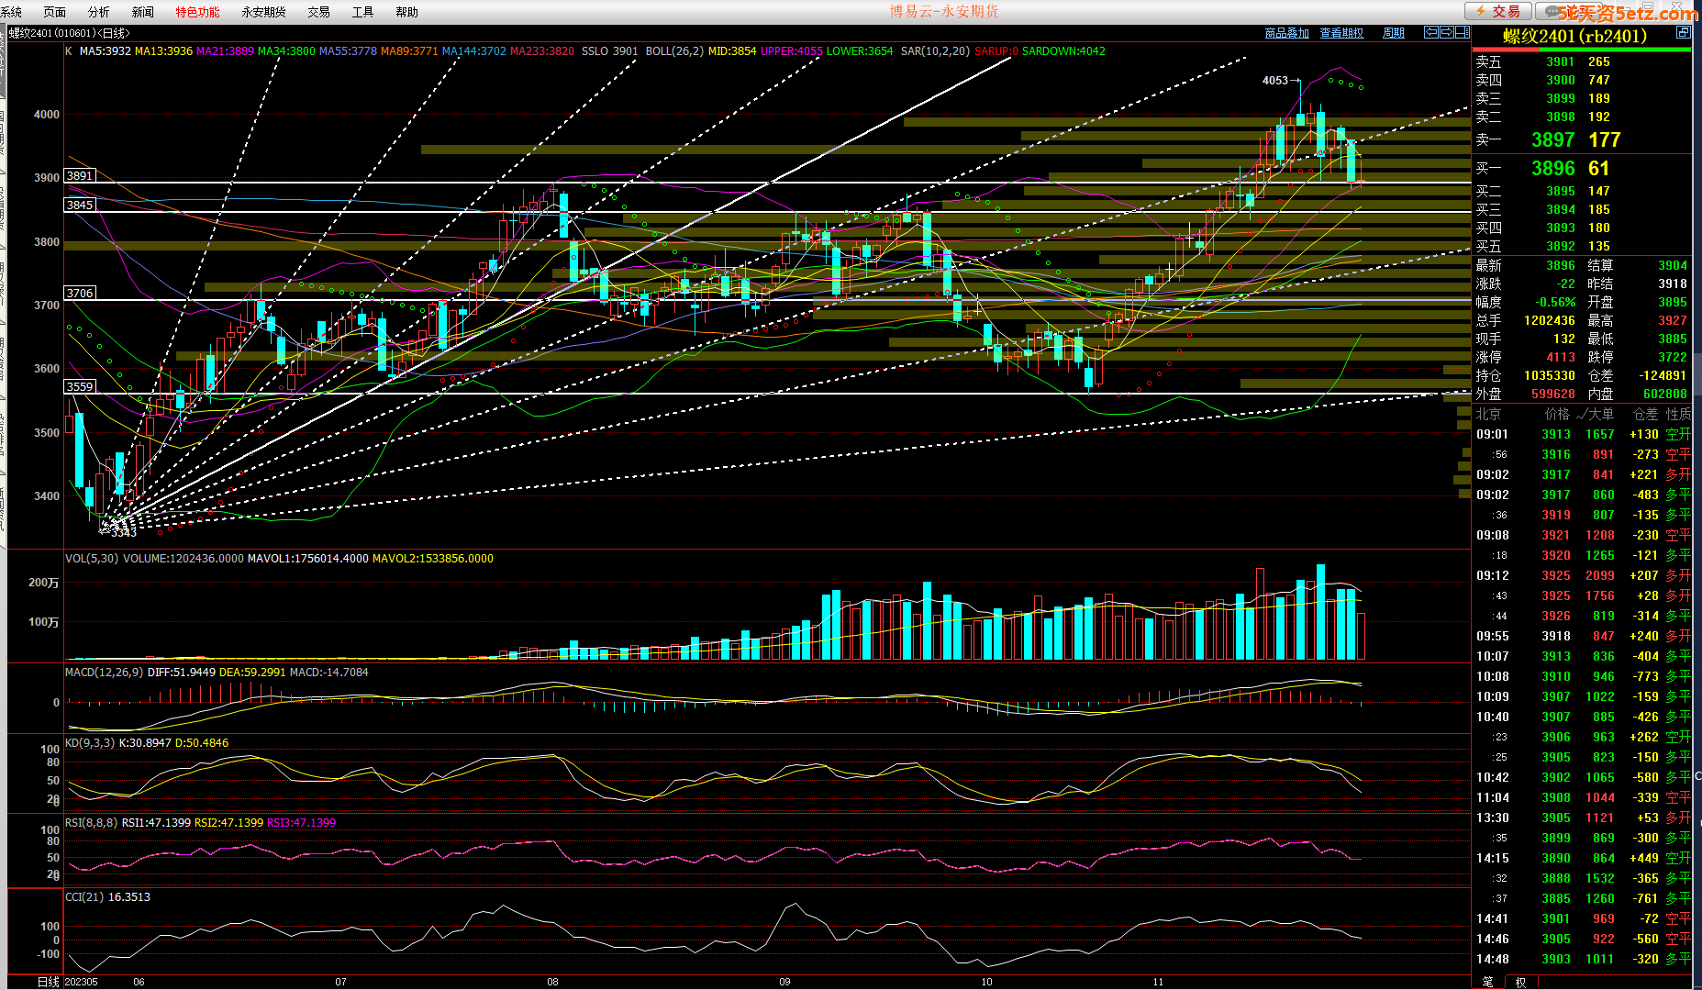Click the 商品叠加 link
Viewport: 1702px width, 990px height.
[1287, 33]
